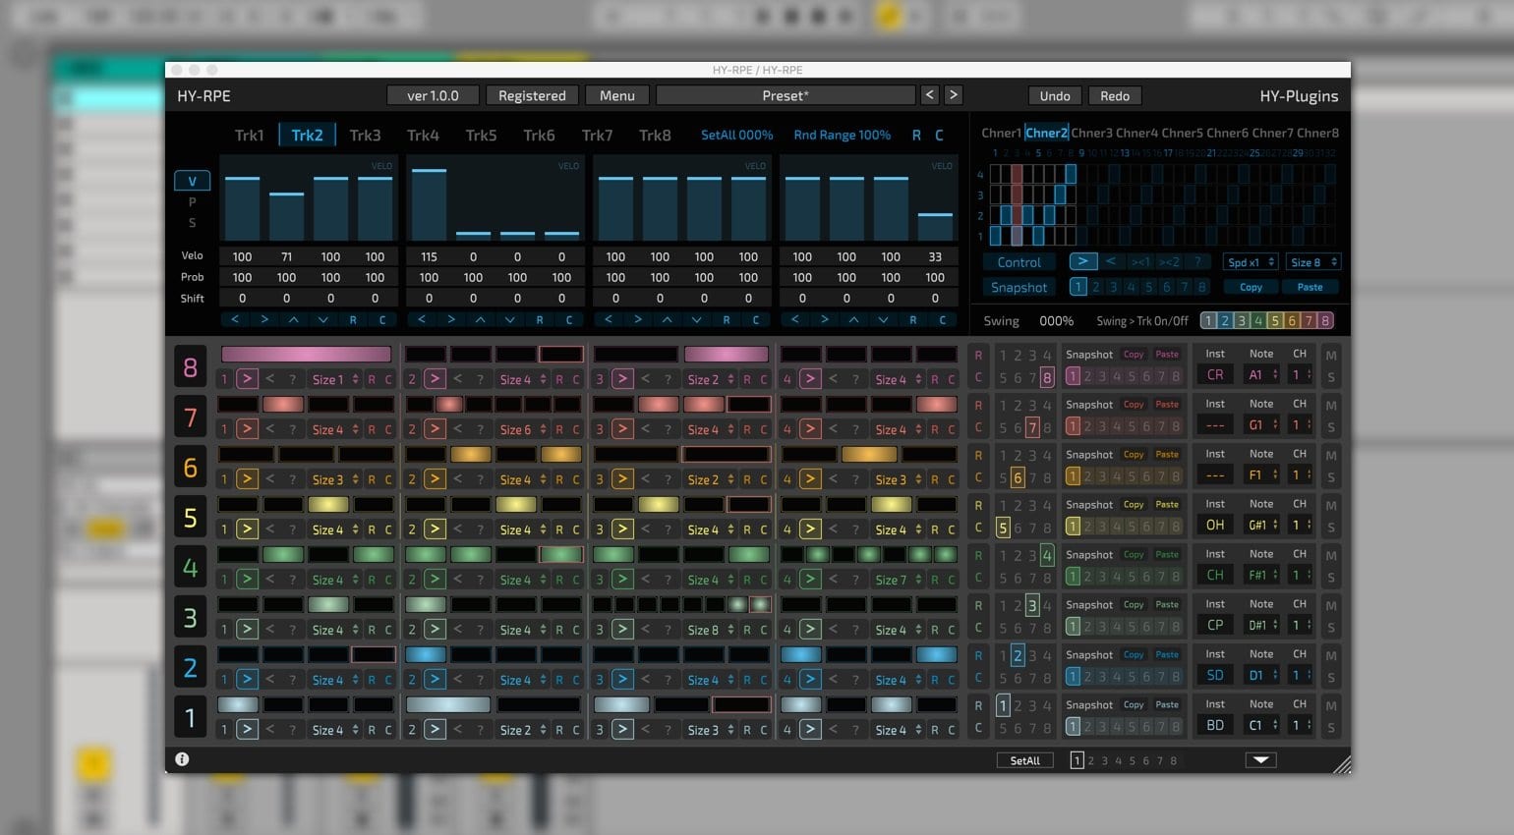Image resolution: width=1514 pixels, height=835 pixels.
Task: Adjust velocity bar showing value 71
Action: pos(286,216)
